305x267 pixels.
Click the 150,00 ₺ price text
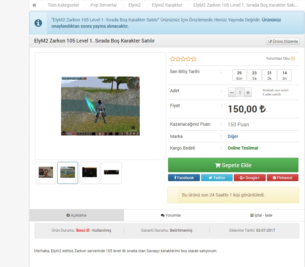(x=247, y=109)
